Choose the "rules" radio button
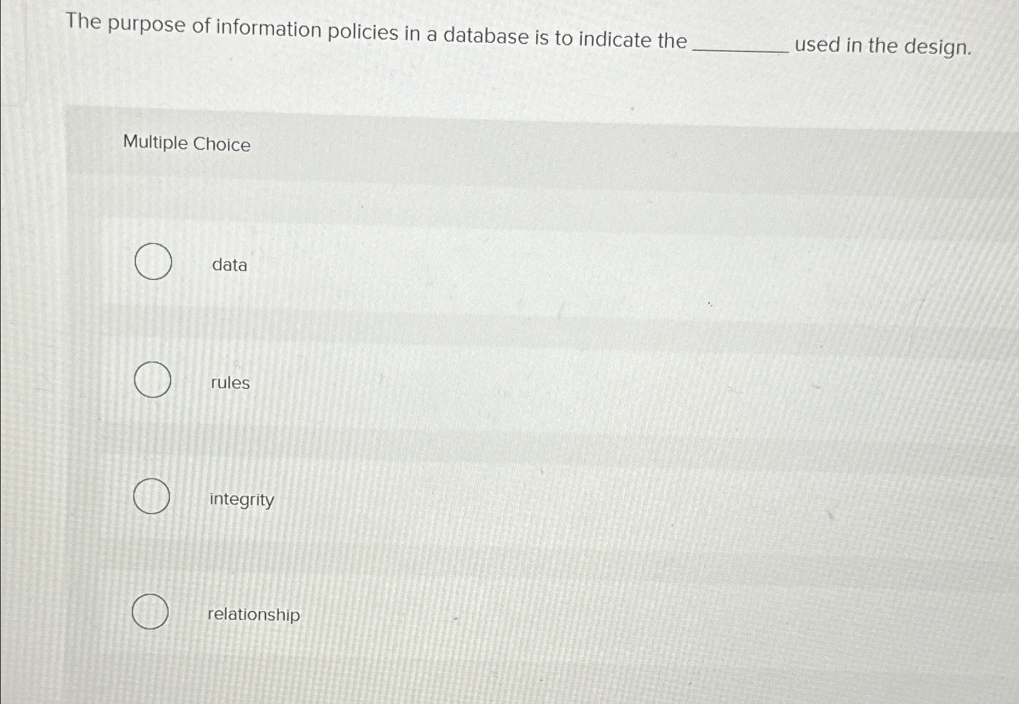The height and width of the screenshot is (704, 1019). [x=152, y=380]
